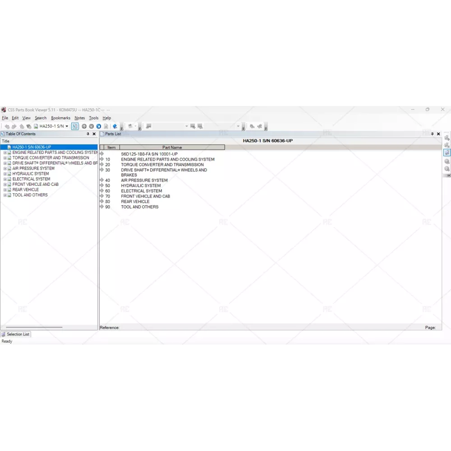
Task: Click the highlighted cart icon in right toolbar
Action: [446, 153]
